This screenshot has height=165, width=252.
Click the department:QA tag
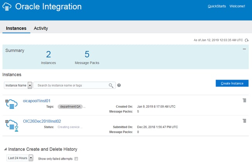pos(70,106)
